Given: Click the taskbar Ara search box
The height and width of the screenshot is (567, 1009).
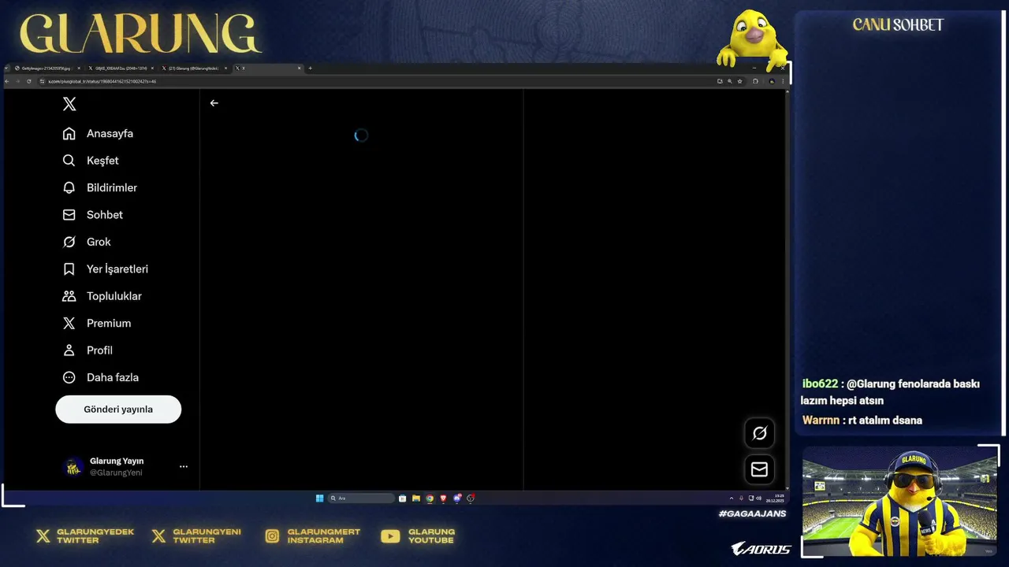Looking at the screenshot, I should (361, 498).
